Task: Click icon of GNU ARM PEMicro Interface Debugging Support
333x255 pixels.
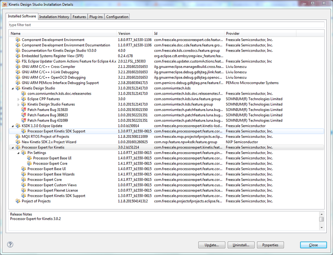Action: point(18,83)
